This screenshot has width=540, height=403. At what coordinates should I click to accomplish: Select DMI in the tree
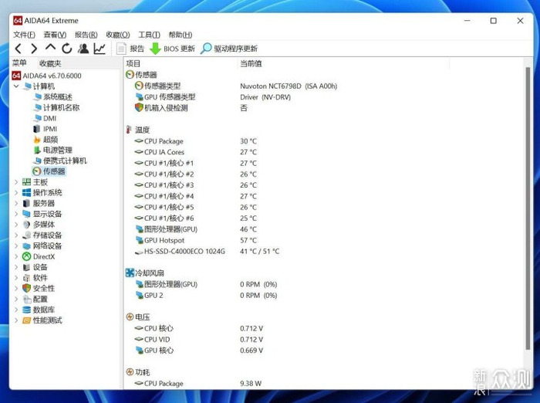(x=45, y=118)
